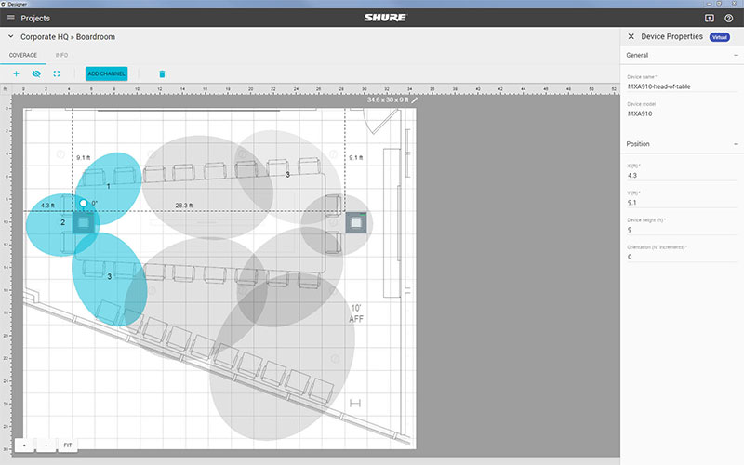Edit the Device name field

click(682, 86)
